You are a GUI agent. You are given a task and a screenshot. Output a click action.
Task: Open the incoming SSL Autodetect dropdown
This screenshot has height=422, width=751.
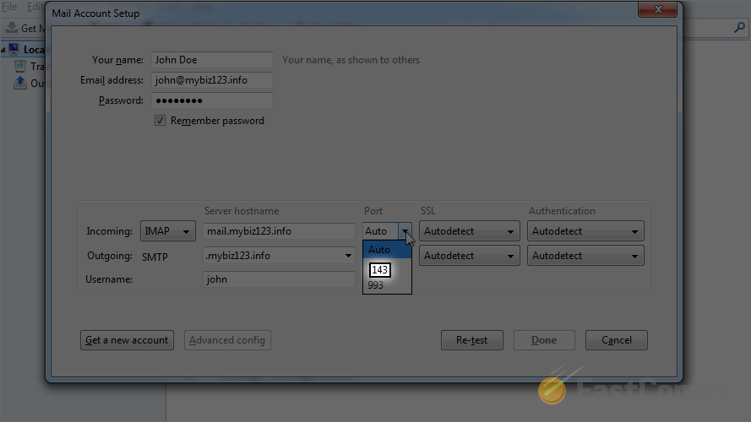pos(470,231)
